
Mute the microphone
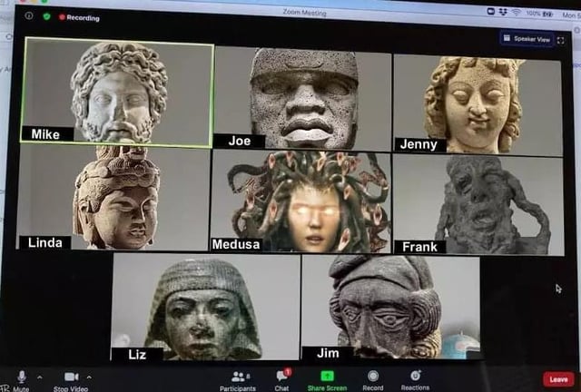[x=22, y=381]
